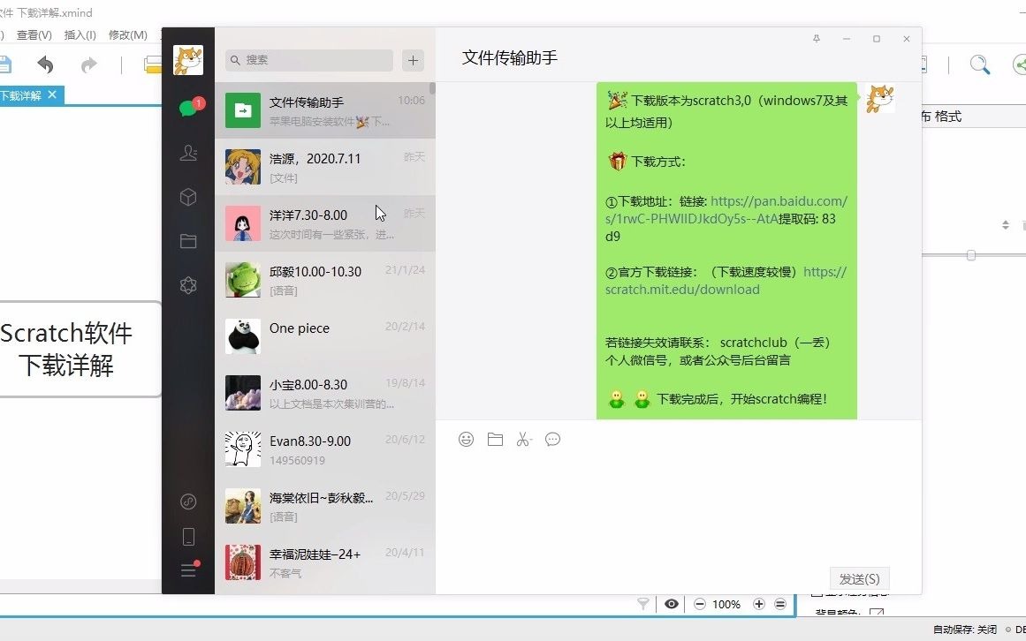Click the send file folder icon
Screen dimensions: 1026x641
coord(494,439)
